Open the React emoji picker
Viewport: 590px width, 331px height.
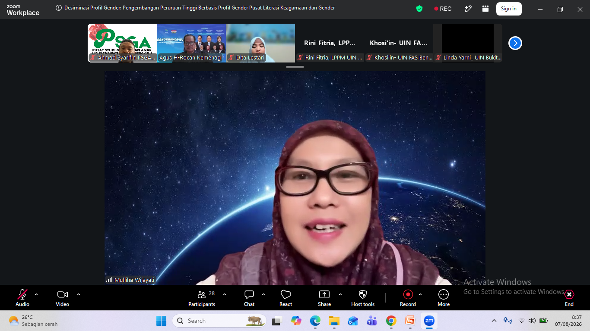click(x=285, y=298)
